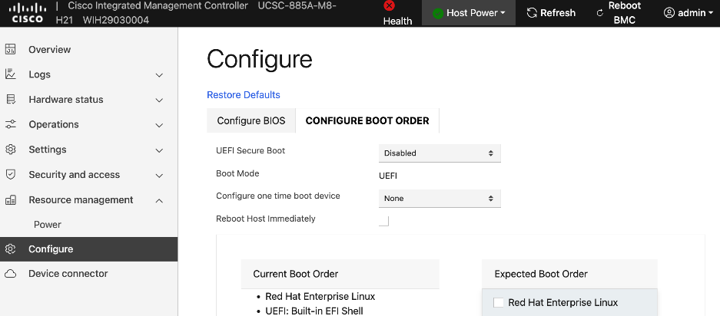Screen dimensions: 720x316
Task: Select Configure in the sidebar
Action: pyautogui.click(x=88, y=249)
